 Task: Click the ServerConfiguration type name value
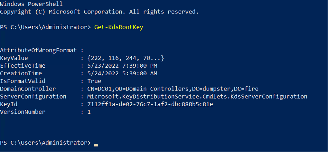pos(197,97)
